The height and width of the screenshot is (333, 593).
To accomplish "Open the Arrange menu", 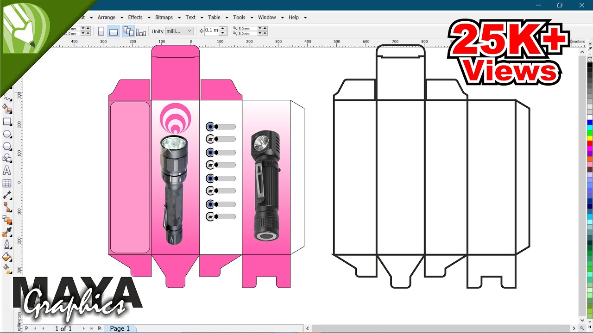I will coord(107,17).
